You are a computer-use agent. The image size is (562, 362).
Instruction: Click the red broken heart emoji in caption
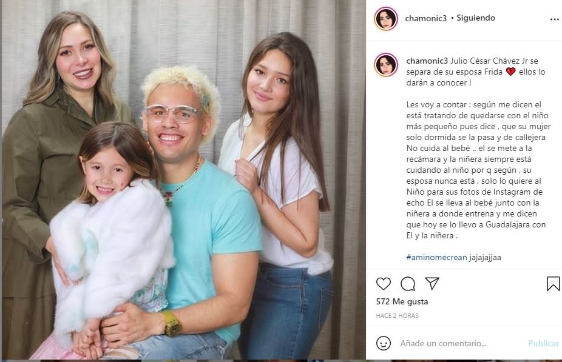pyautogui.click(x=510, y=72)
